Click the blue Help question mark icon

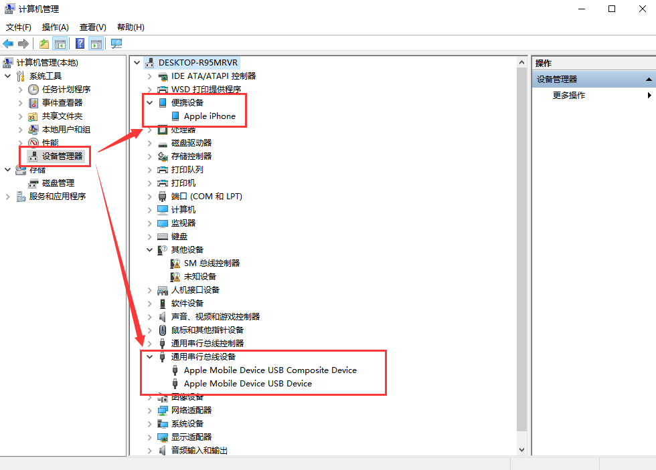click(x=80, y=43)
